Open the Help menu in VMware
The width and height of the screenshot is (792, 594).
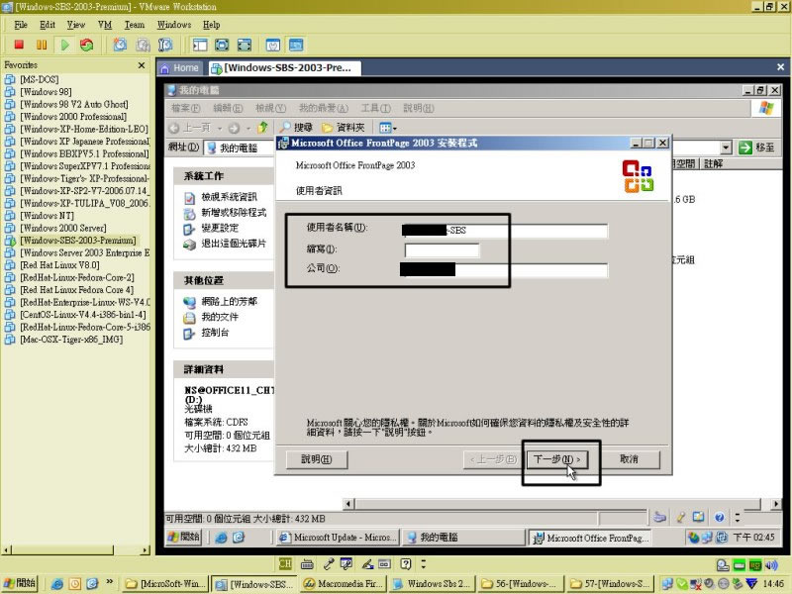tap(211, 25)
